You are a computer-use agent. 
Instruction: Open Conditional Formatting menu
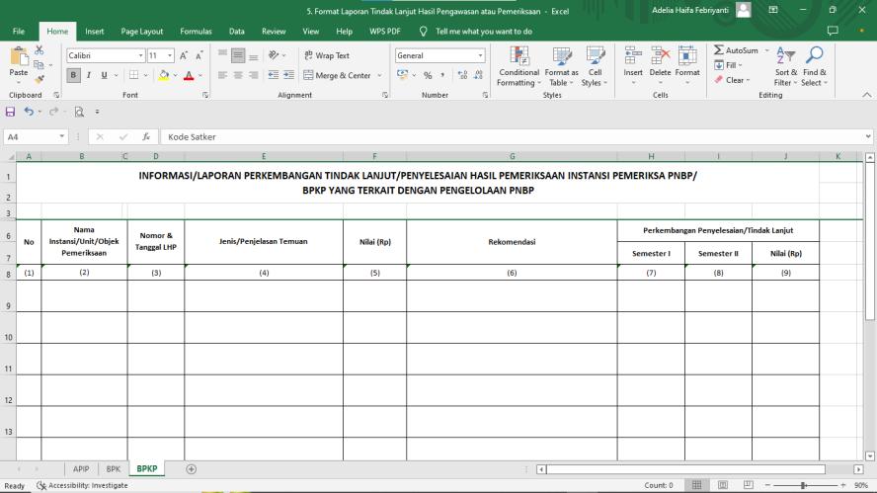click(x=519, y=66)
